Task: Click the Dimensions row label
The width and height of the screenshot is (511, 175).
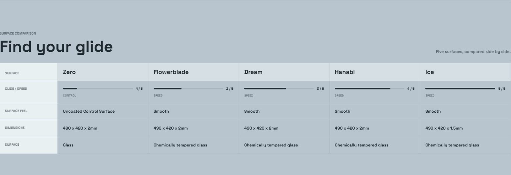Action: point(15,128)
